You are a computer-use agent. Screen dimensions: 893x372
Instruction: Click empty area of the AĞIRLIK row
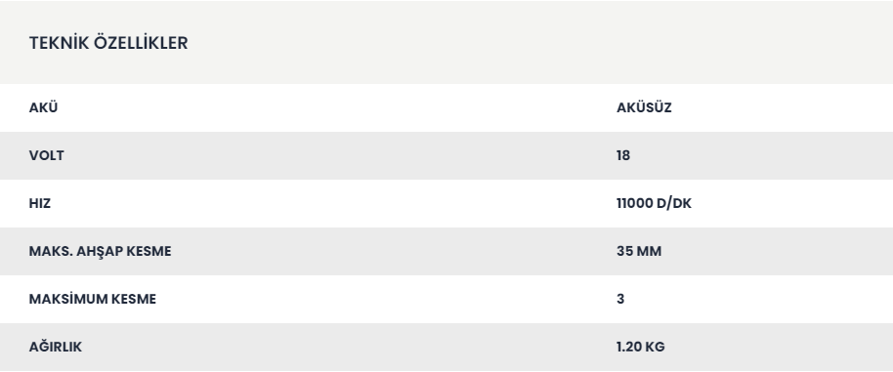[342, 347]
